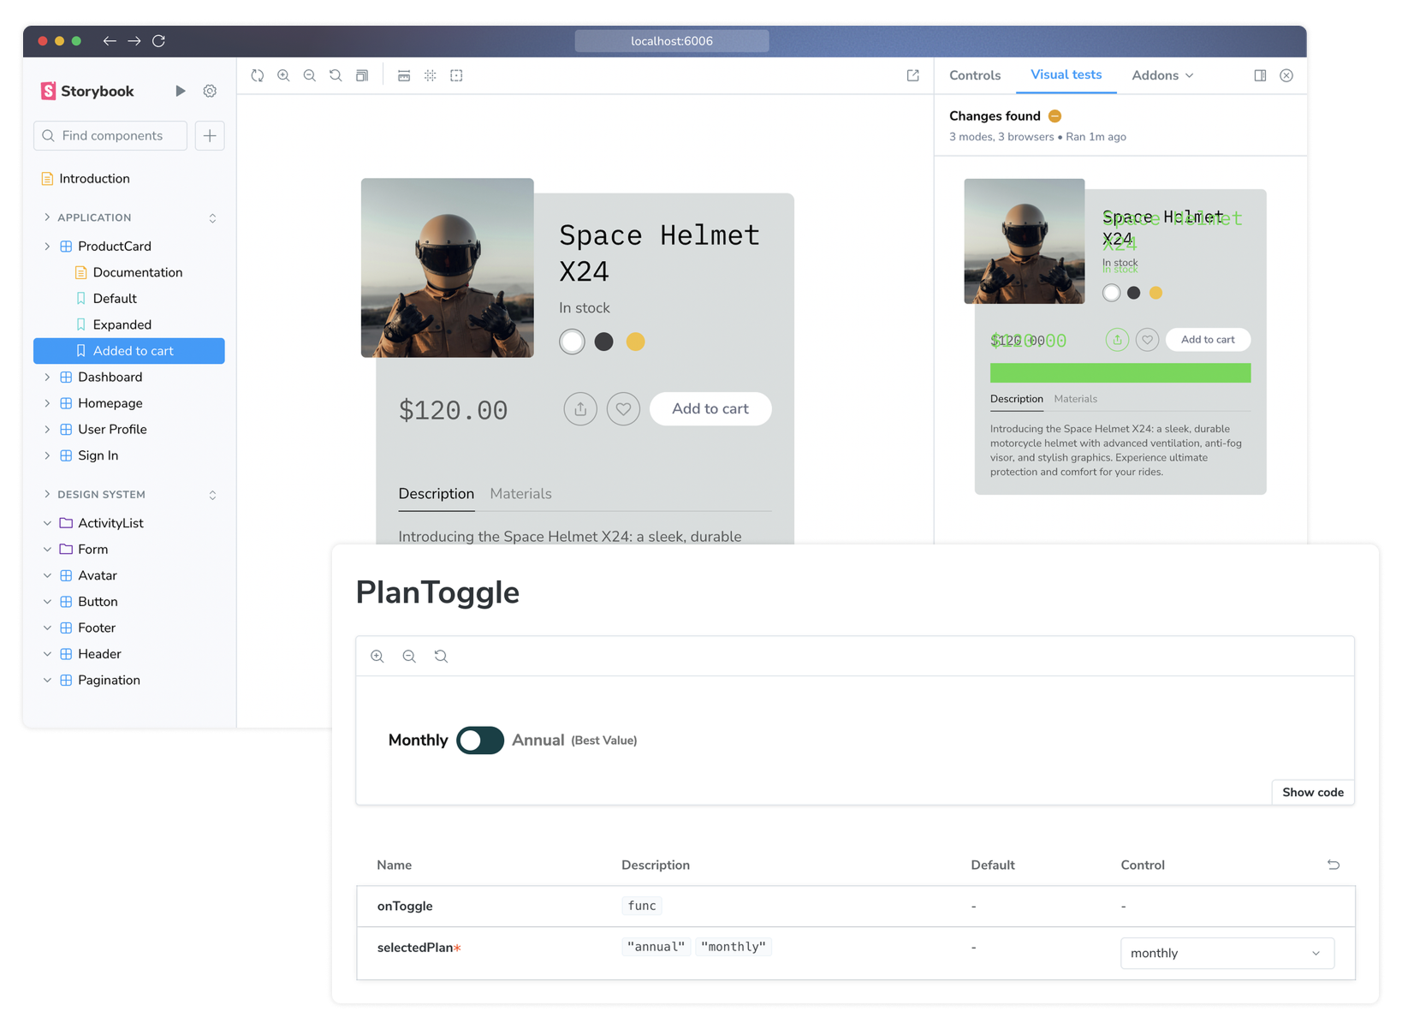Choose the white color swatch
Screen dimensions: 1402x1029
pyautogui.click(x=572, y=342)
